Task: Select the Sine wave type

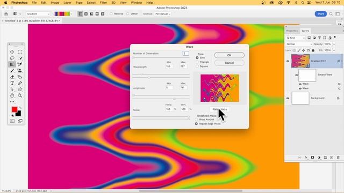Action: coord(197,58)
